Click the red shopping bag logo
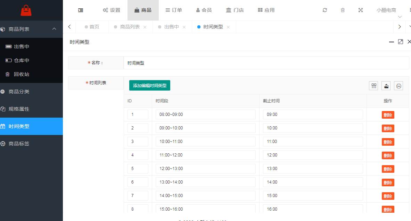This screenshot has width=411, height=221. [26, 10]
